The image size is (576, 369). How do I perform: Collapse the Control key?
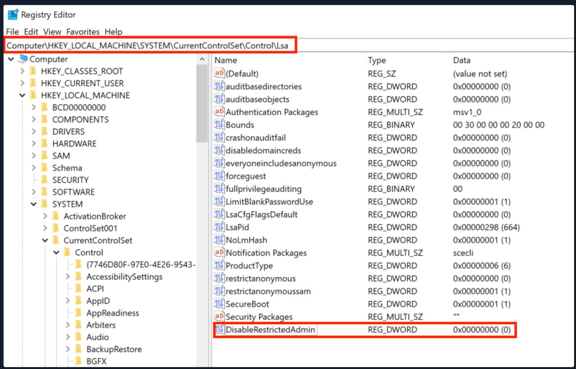(x=56, y=252)
